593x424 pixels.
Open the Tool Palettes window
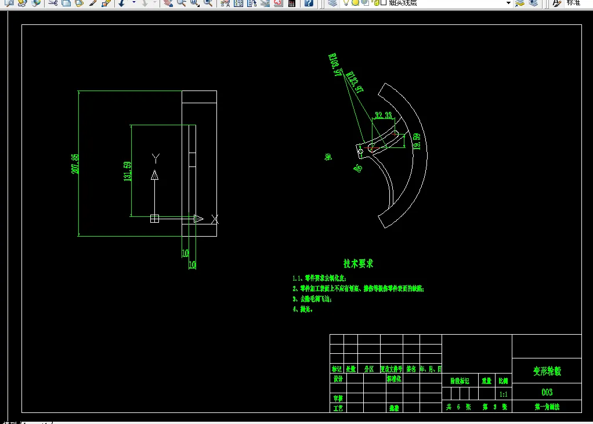click(251, 3)
